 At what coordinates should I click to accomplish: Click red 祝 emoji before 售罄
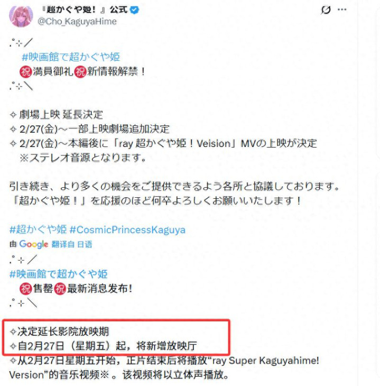pos(25,289)
